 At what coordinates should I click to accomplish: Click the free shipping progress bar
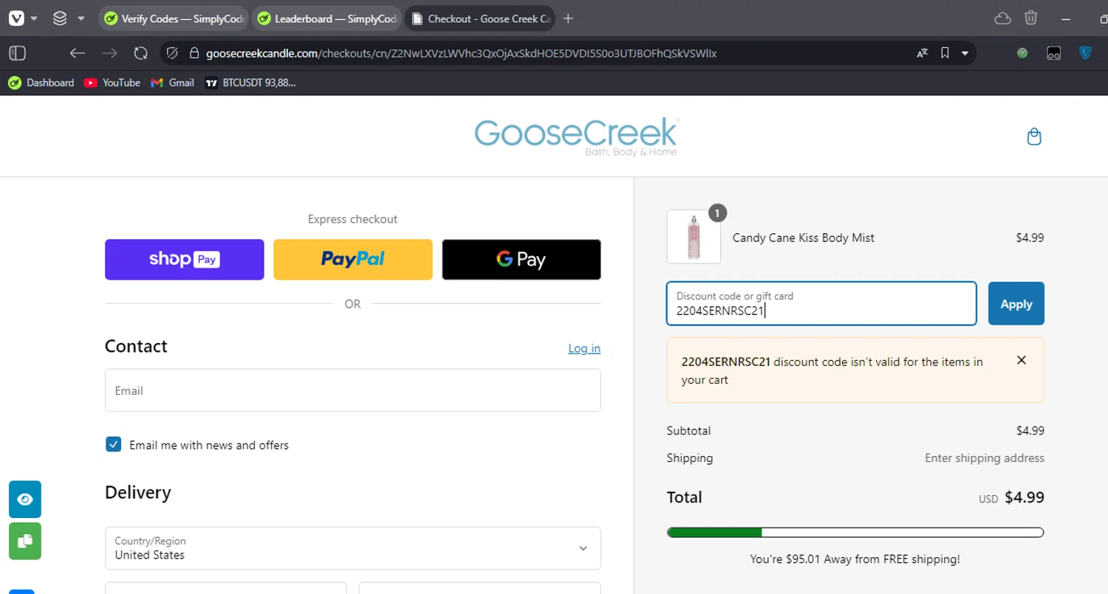point(855,533)
